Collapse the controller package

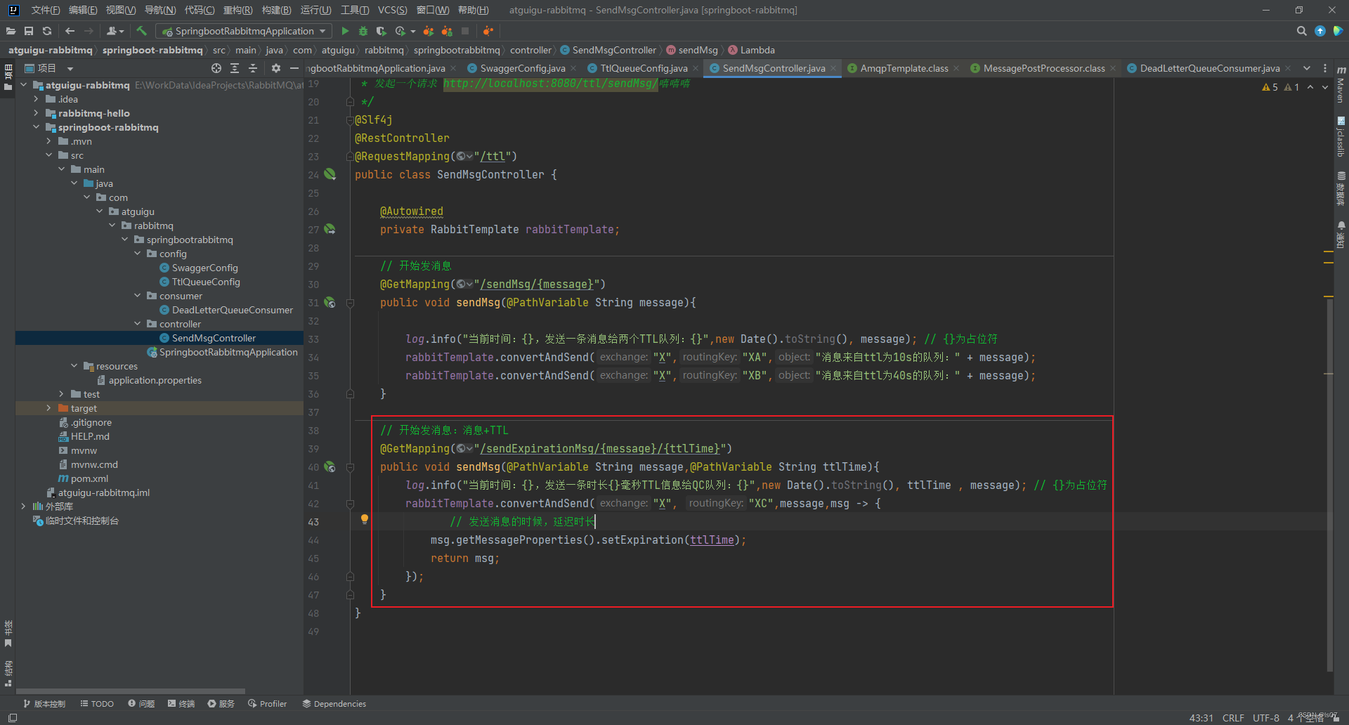pyautogui.click(x=137, y=324)
